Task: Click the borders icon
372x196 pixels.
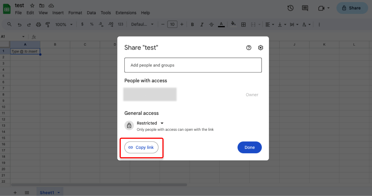Action: [x=243, y=24]
